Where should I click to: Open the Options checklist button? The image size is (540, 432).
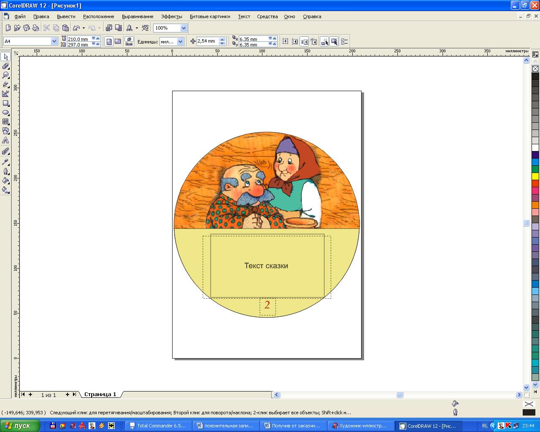pos(345,41)
